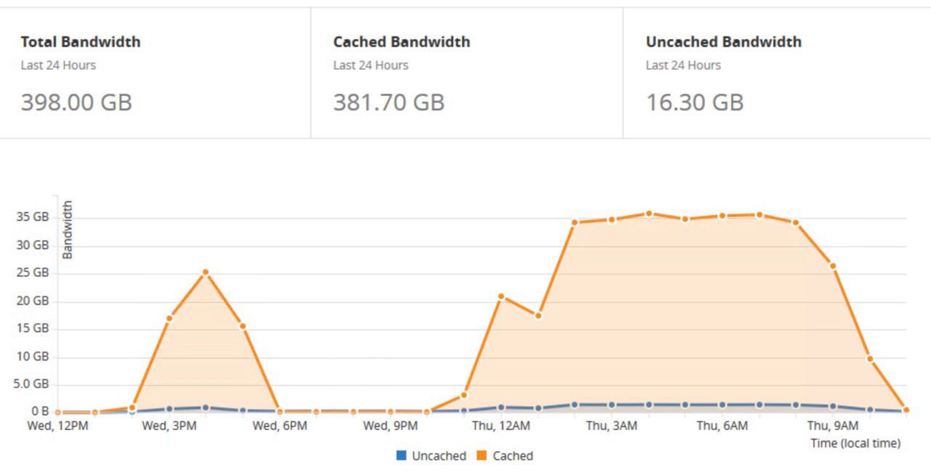
Task: Click the vertical Bandwidth axis title
Action: tap(68, 230)
